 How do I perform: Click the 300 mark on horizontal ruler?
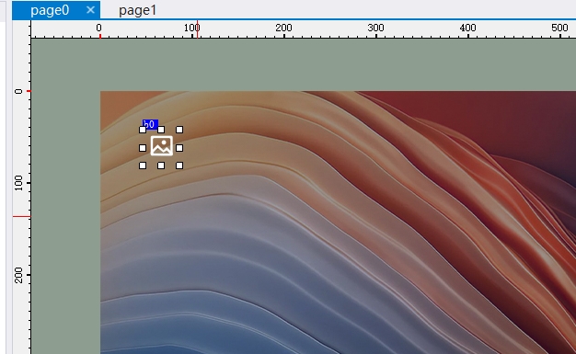[x=375, y=28]
